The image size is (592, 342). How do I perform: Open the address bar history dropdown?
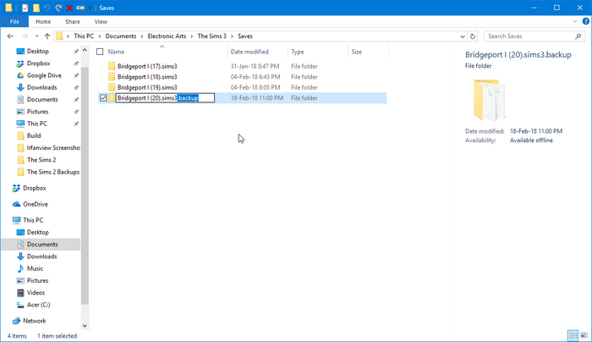(463, 36)
